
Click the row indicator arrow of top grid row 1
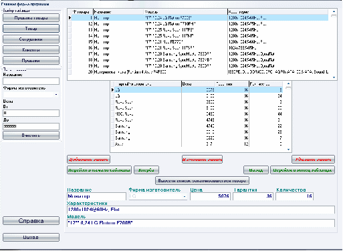(x=70, y=18)
